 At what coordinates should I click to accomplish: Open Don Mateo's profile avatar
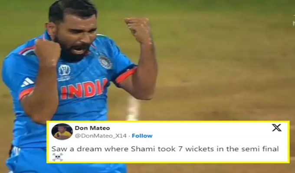(62, 131)
